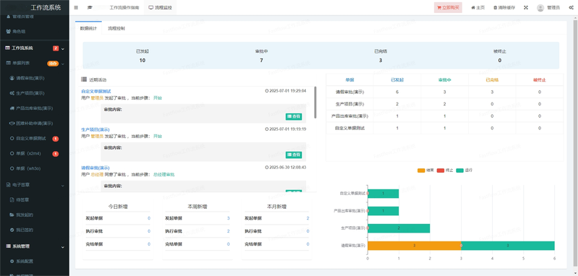Click 查看 button for 自定义单据测试 activity
The width and height of the screenshot is (578, 276).
[x=294, y=116]
